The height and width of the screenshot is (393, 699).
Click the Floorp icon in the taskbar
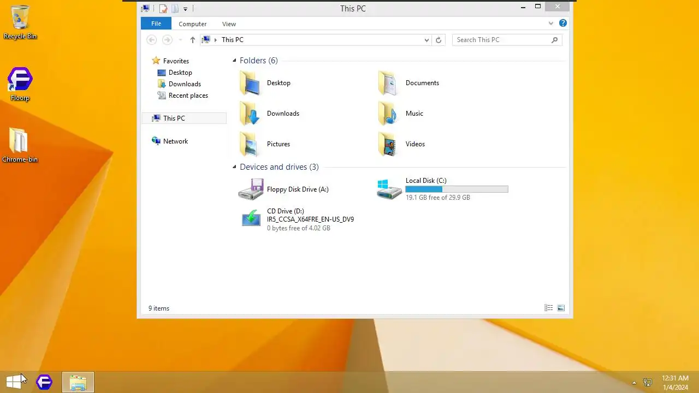point(44,382)
